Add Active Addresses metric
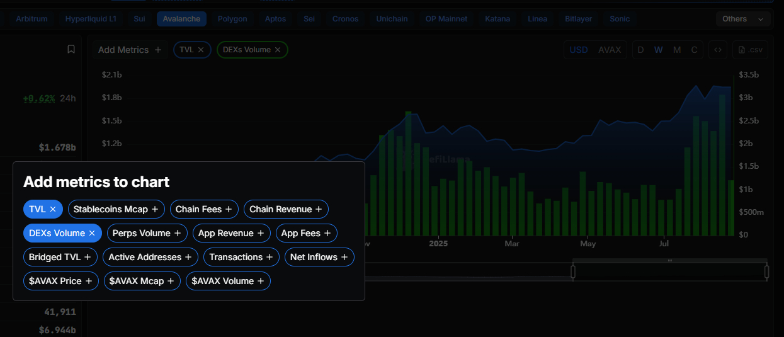The width and height of the screenshot is (784, 337). [x=151, y=257]
